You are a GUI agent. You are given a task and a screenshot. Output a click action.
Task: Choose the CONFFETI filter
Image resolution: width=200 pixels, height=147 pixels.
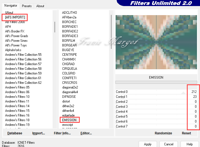[x=70, y=78]
